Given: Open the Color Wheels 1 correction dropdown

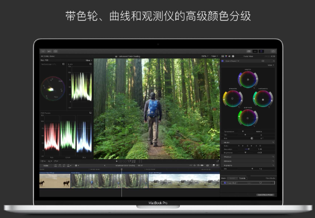Looking at the screenshot, I should [232, 61].
